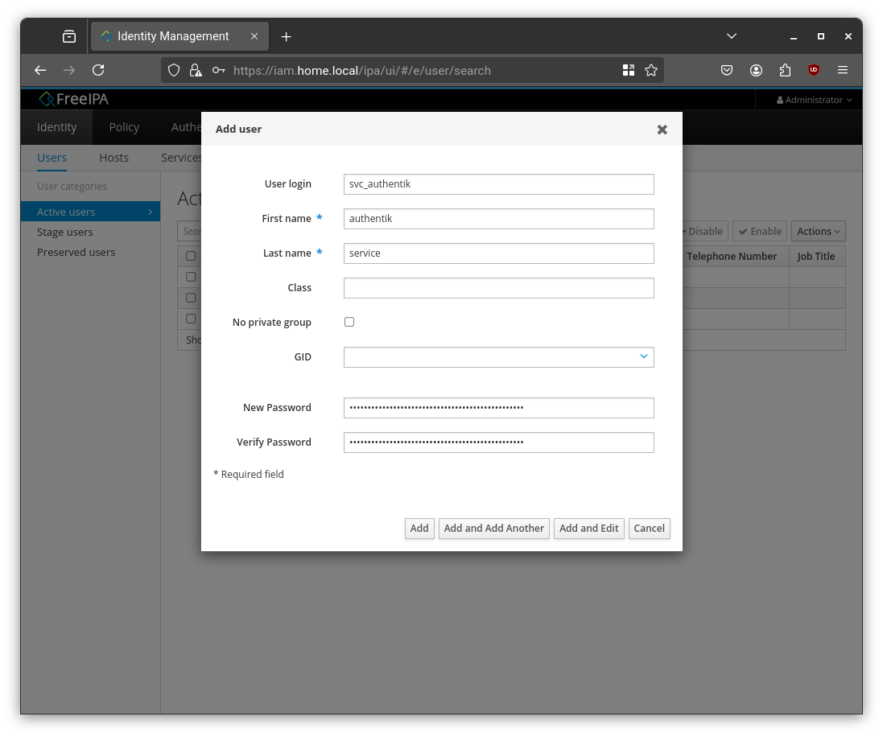The height and width of the screenshot is (737, 883).
Task: Toggle select-all checkbox in table header
Action: (x=191, y=256)
